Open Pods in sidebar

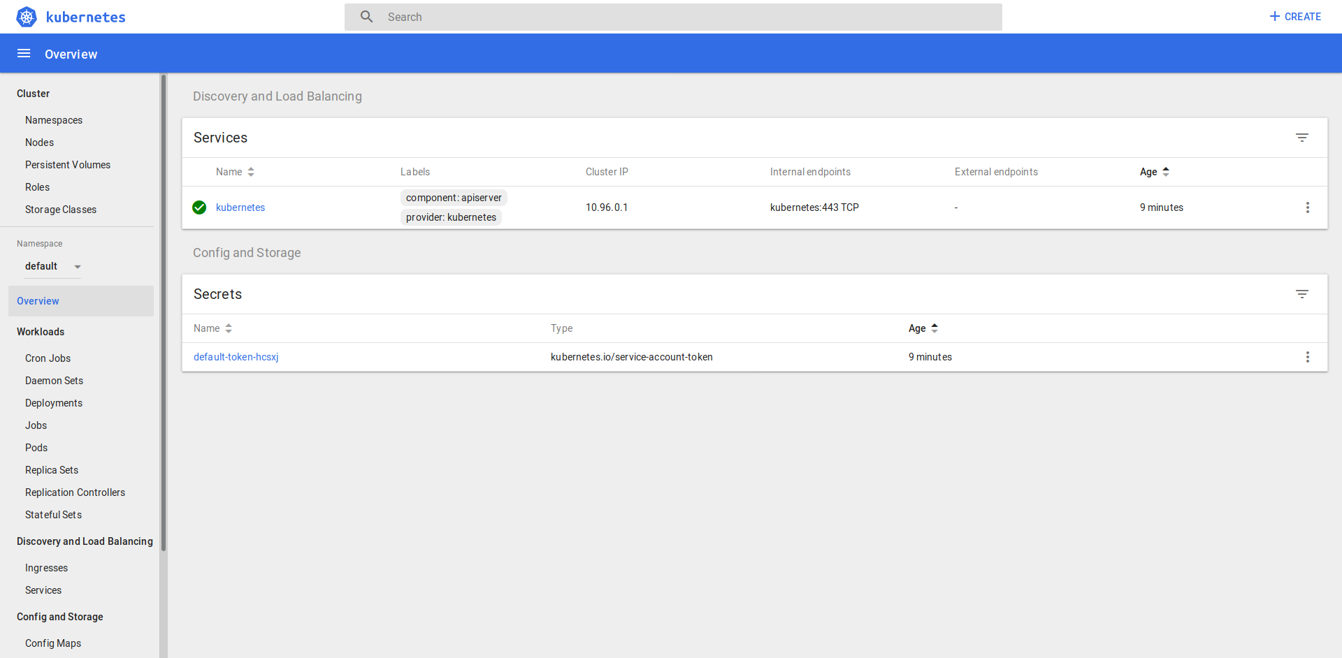[36, 448]
